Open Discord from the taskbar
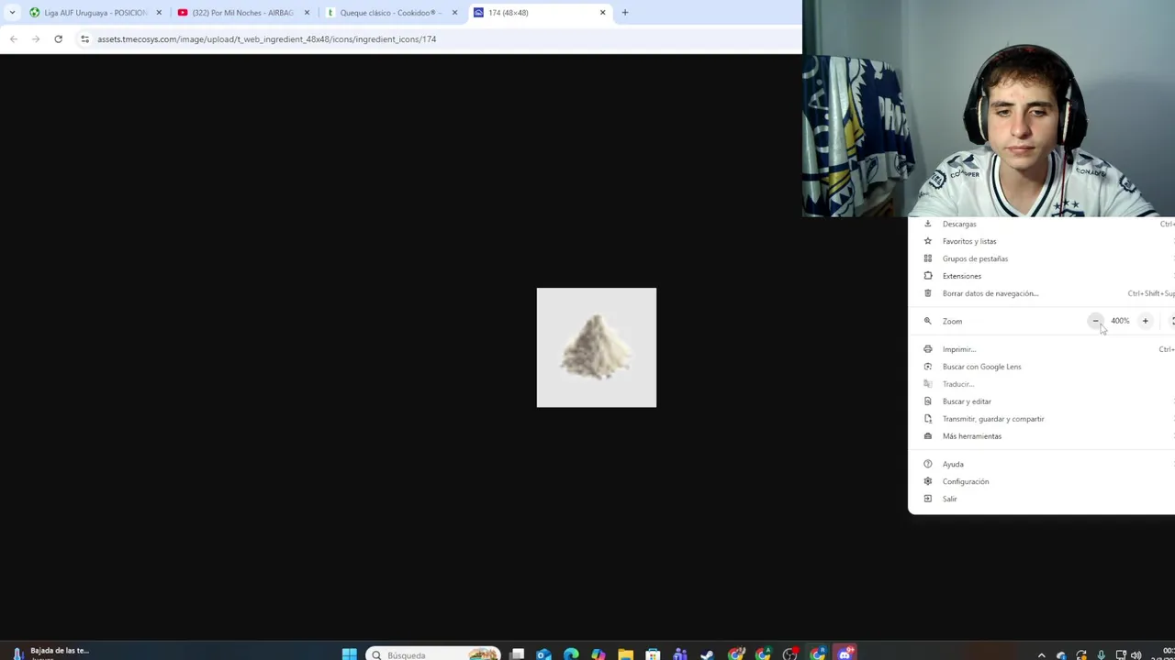This screenshot has height=660, width=1175. pyautogui.click(x=845, y=654)
